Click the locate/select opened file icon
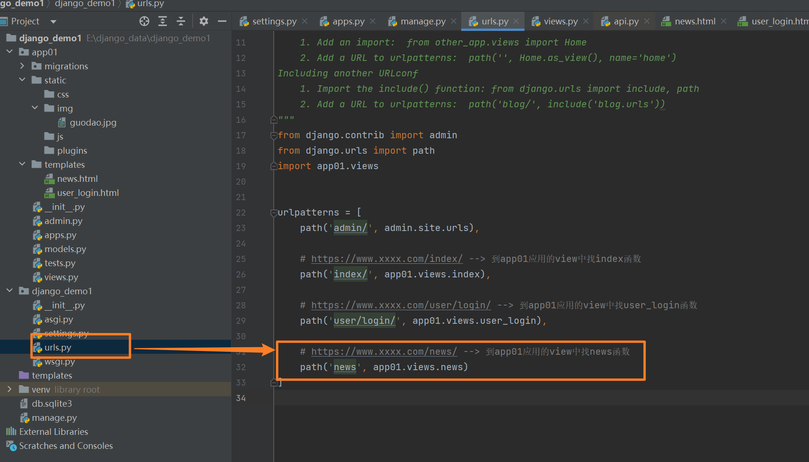Image resolution: width=809 pixels, height=462 pixels. tap(144, 21)
